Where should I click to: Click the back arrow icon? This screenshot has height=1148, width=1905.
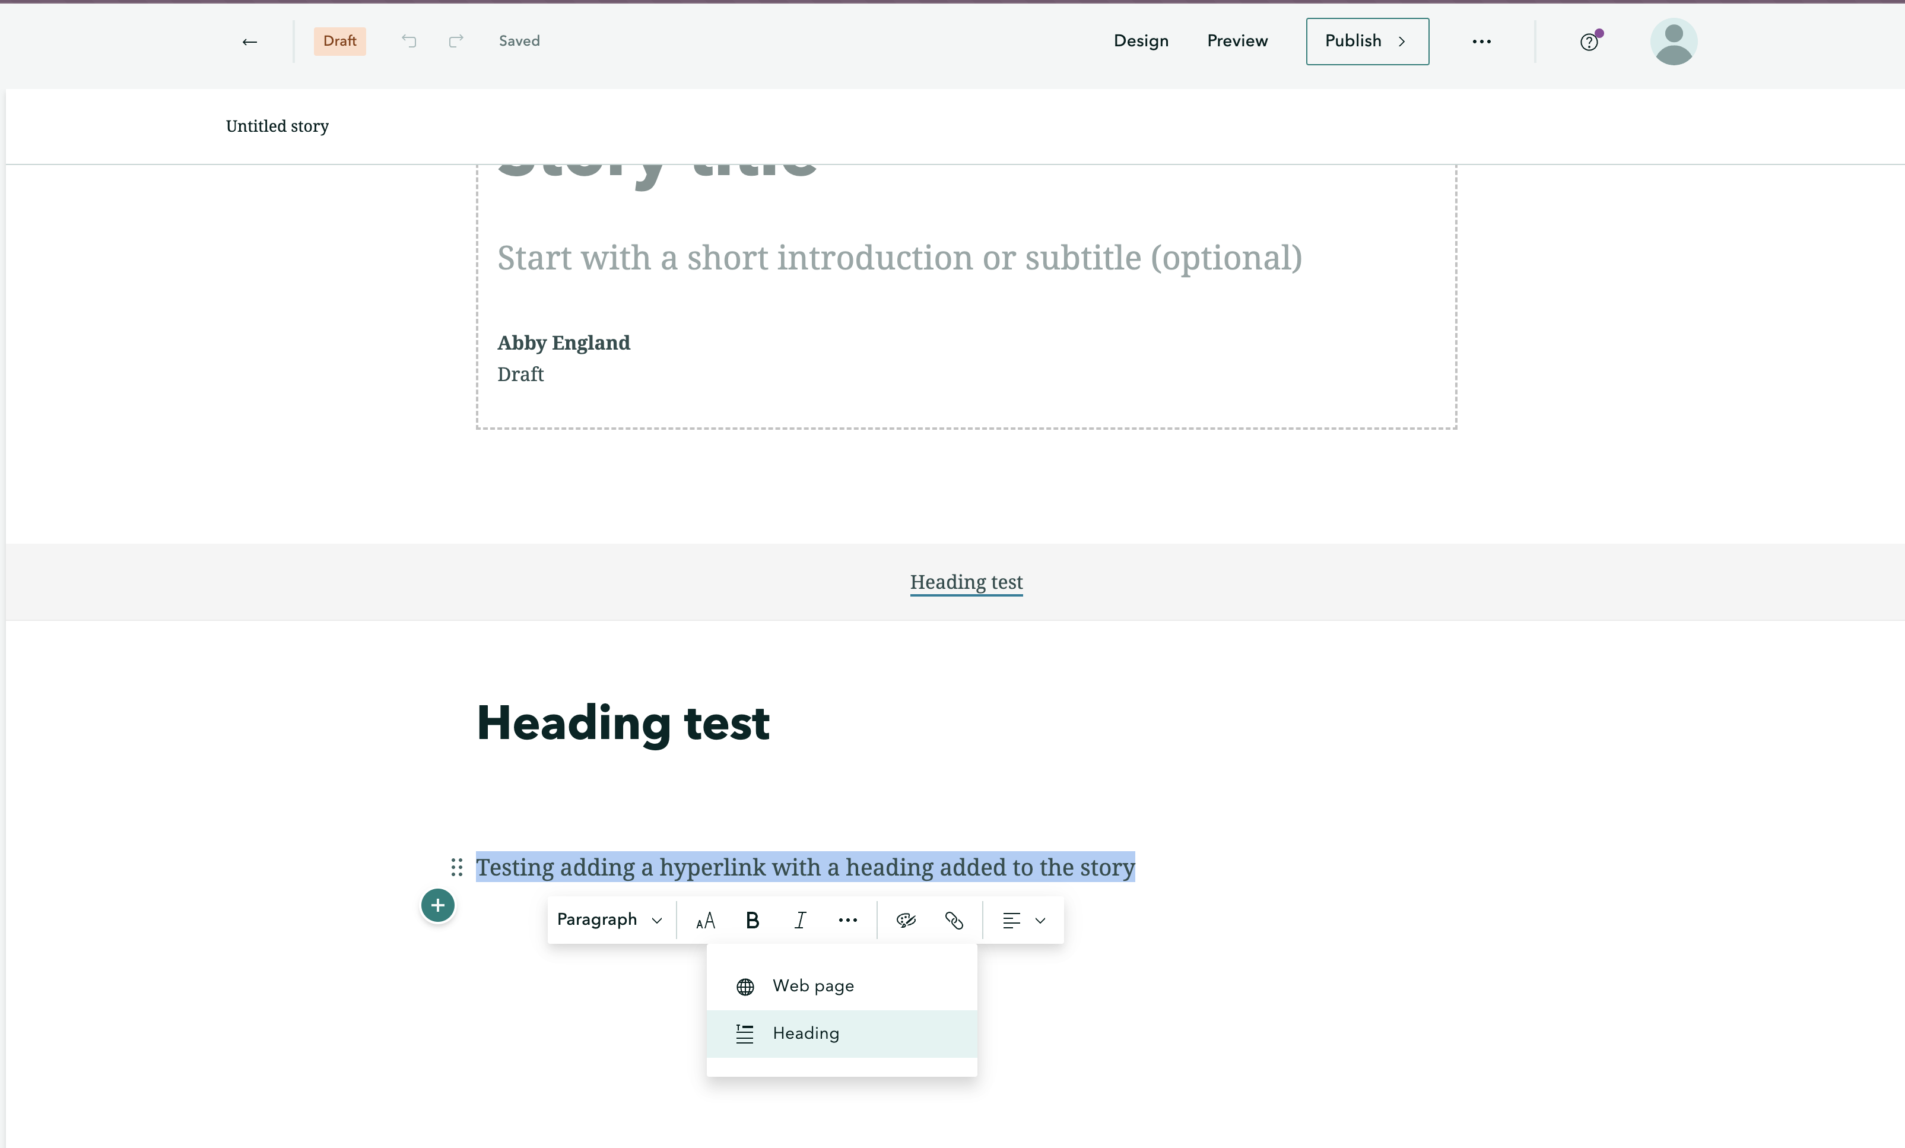coord(249,42)
